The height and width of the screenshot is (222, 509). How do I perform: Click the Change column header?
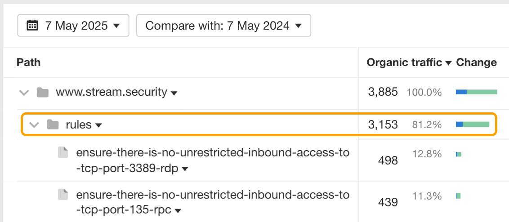(x=476, y=62)
